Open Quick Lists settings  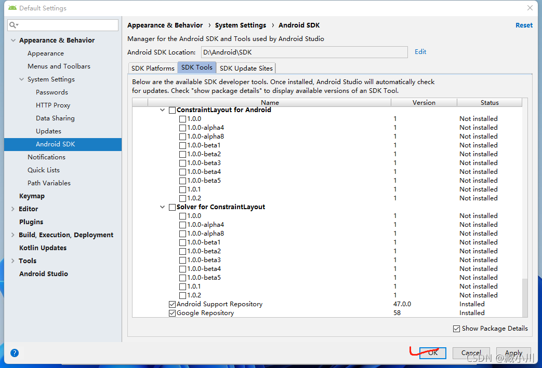(x=44, y=170)
